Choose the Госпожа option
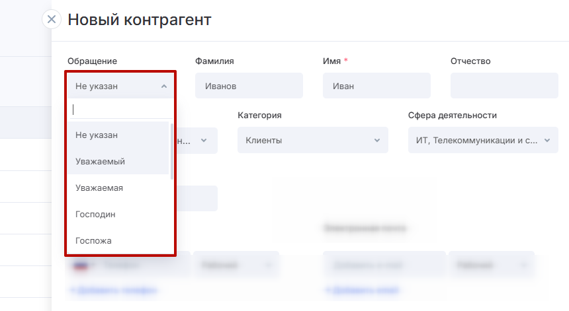This screenshot has width=569, height=311. (93, 240)
